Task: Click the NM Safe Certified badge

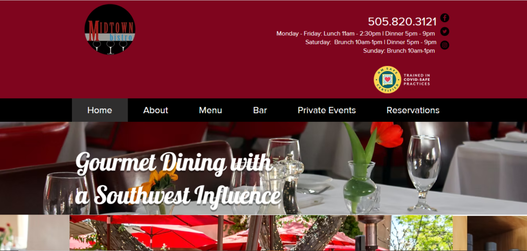Action: 388,80
